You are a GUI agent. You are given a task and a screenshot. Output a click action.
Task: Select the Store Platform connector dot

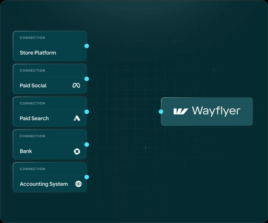point(87,46)
